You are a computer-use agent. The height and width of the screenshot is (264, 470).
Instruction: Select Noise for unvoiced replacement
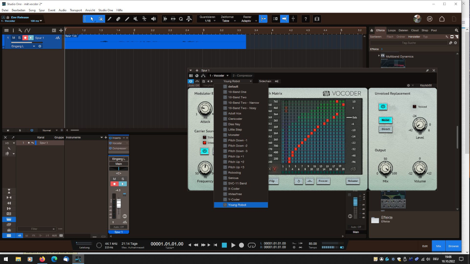pyautogui.click(x=386, y=120)
